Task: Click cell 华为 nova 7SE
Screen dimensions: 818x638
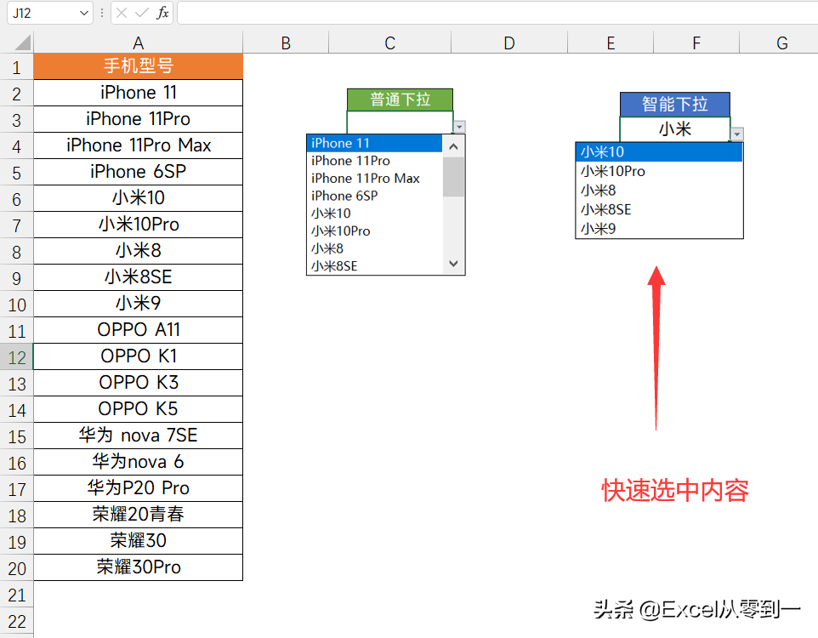Action: 139,436
